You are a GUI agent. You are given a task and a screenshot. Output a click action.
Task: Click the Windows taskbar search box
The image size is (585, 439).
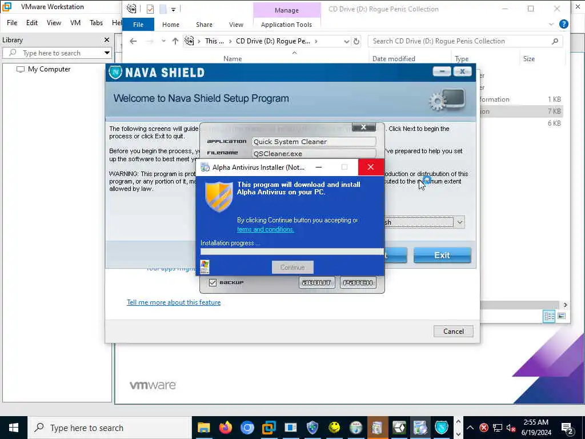coord(110,428)
